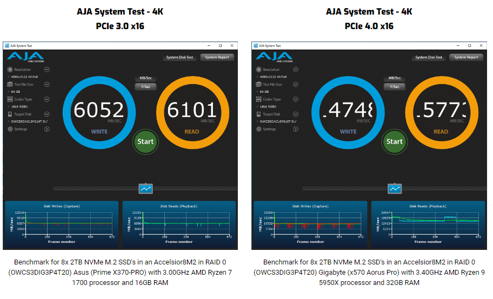Viewport: 493px width, 299px height.
Task: Click Test File Size stack icon, PCIe 4.0 window
Action: point(259,84)
